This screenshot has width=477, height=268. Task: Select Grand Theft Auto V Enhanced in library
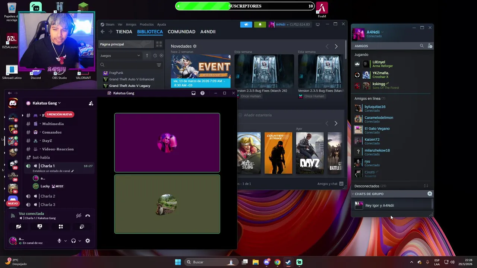pyautogui.click(x=132, y=79)
